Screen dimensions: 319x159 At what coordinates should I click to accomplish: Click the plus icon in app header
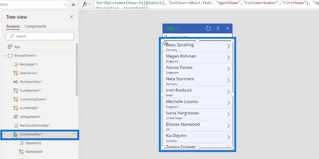tap(228, 28)
